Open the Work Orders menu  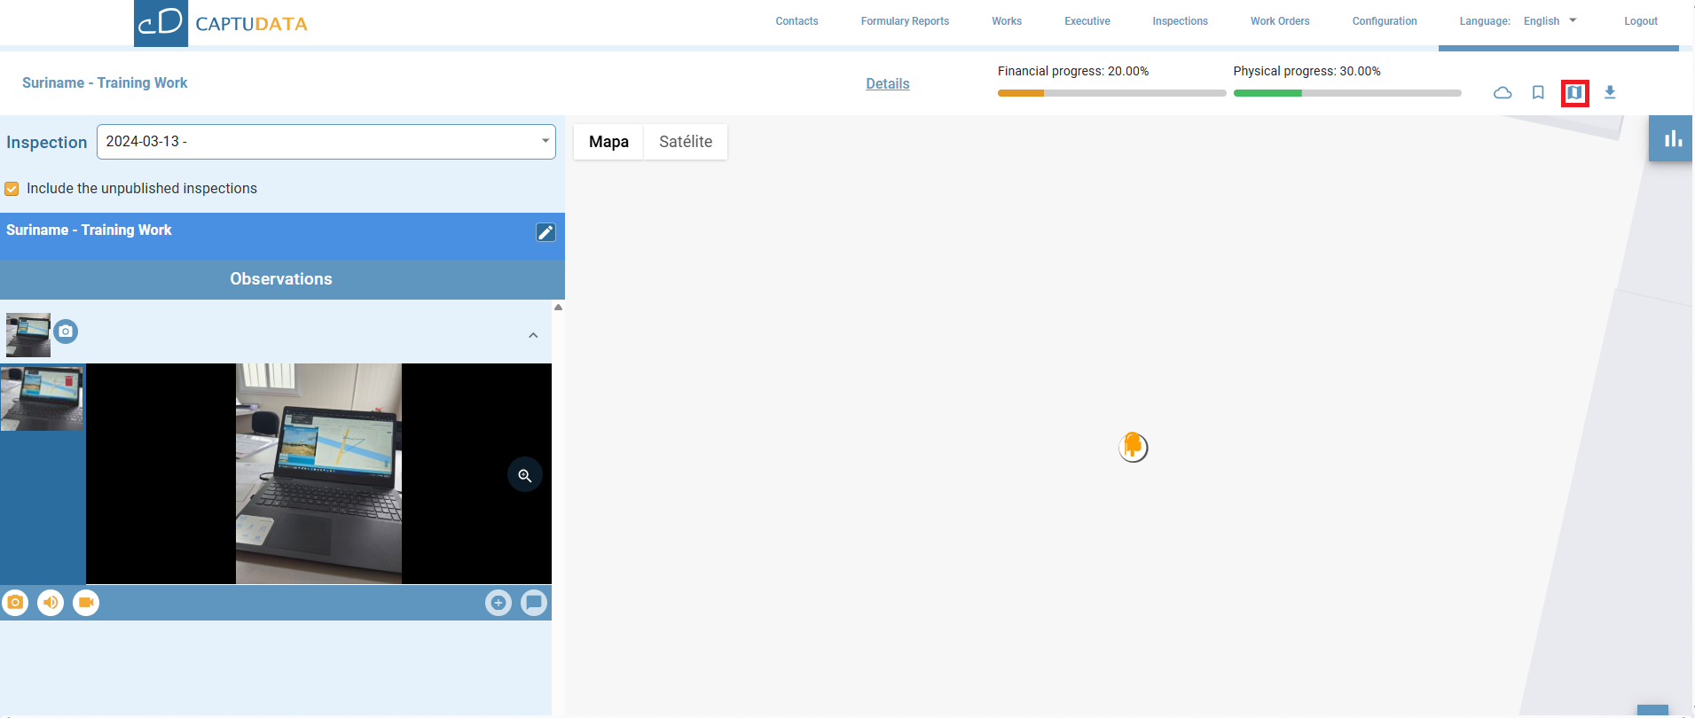point(1279,21)
